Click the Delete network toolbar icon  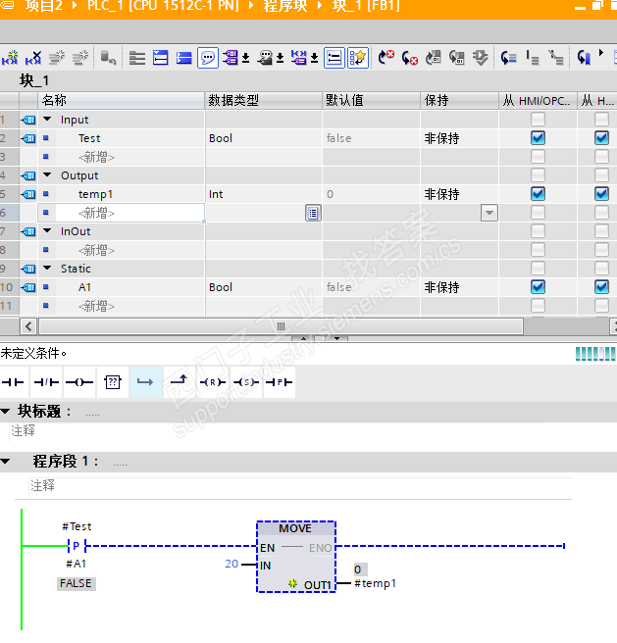[x=32, y=58]
